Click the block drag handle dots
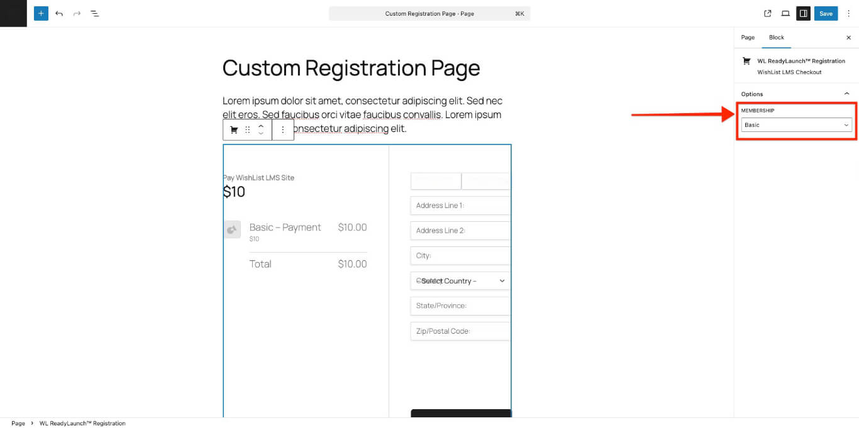 point(248,129)
